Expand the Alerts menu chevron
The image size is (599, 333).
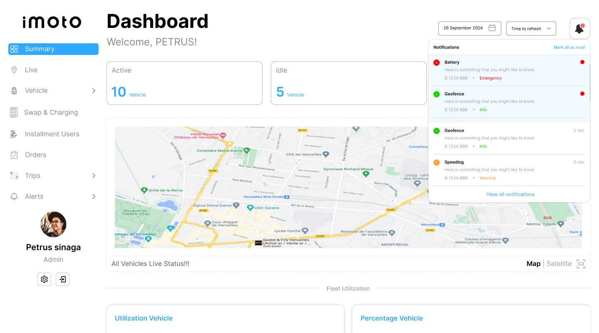(94, 196)
